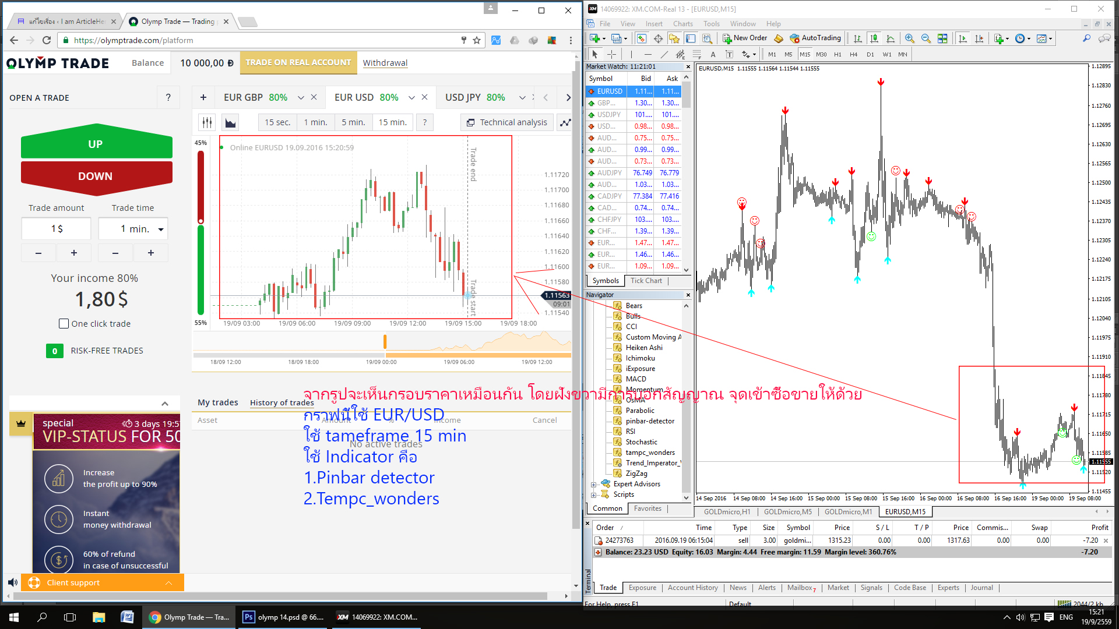Viewport: 1119px width, 629px height.
Task: Select the M15 timeframe button
Action: point(804,54)
